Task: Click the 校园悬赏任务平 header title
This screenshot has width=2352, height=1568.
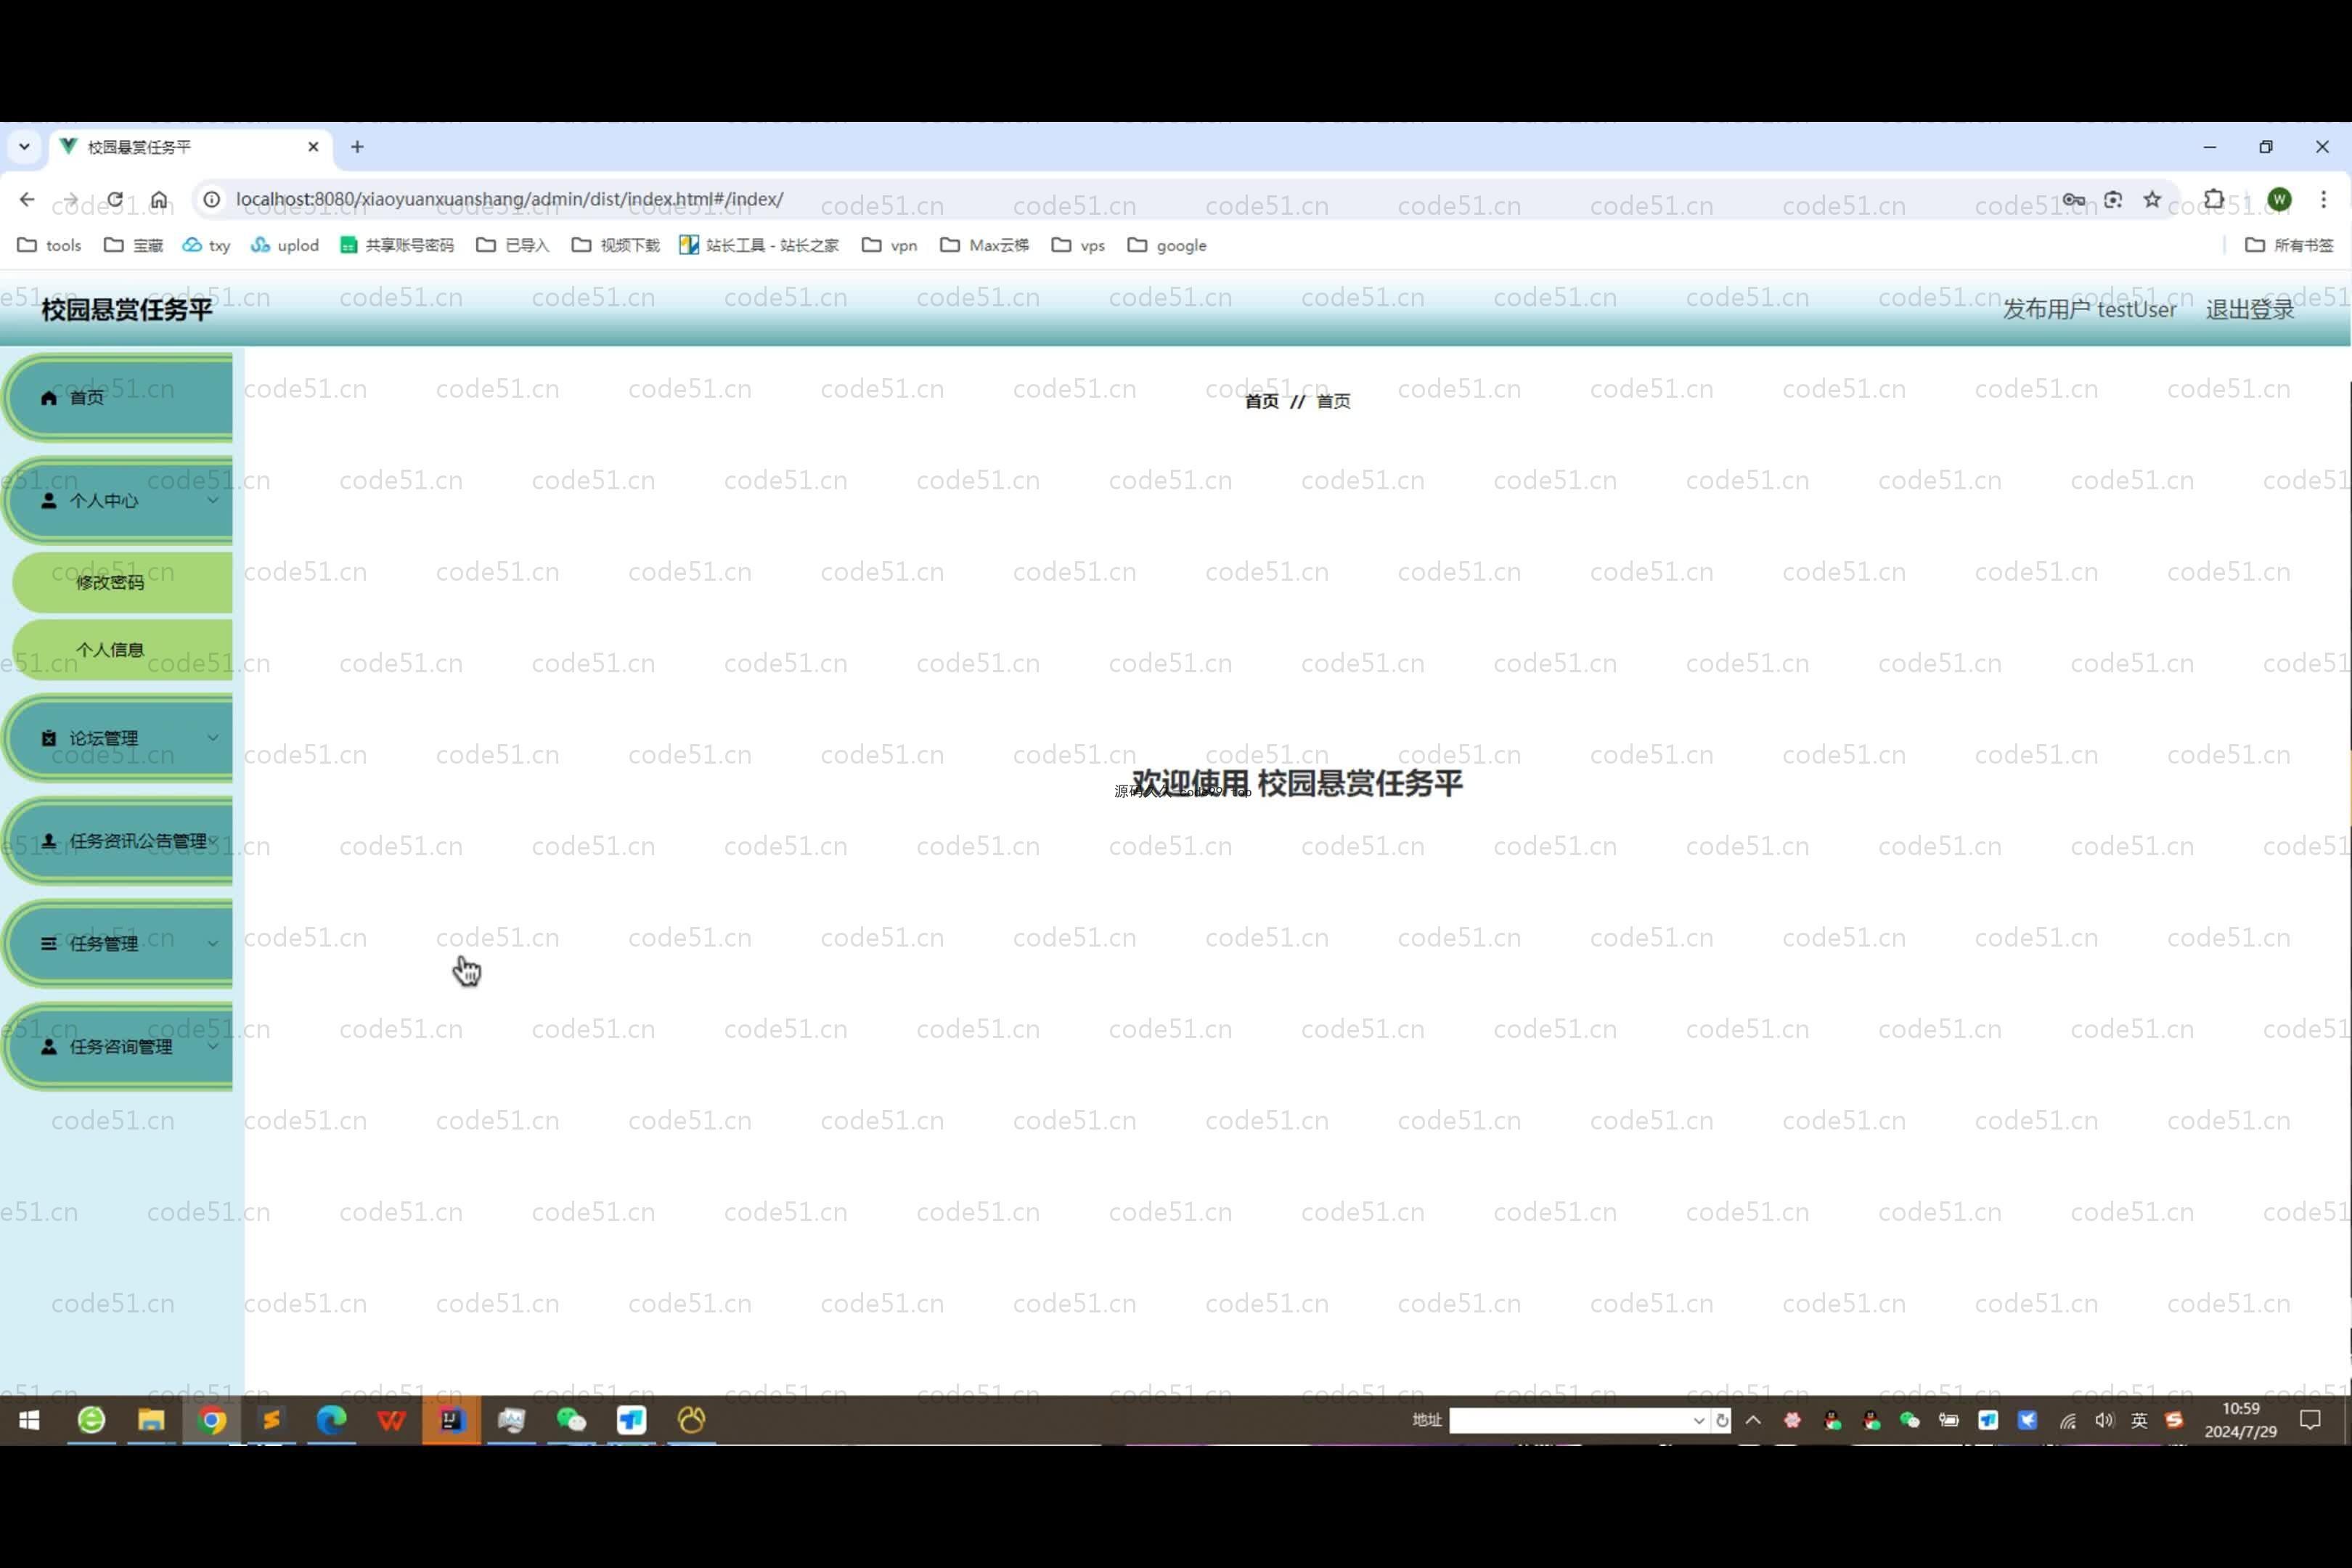Action: pos(127,310)
